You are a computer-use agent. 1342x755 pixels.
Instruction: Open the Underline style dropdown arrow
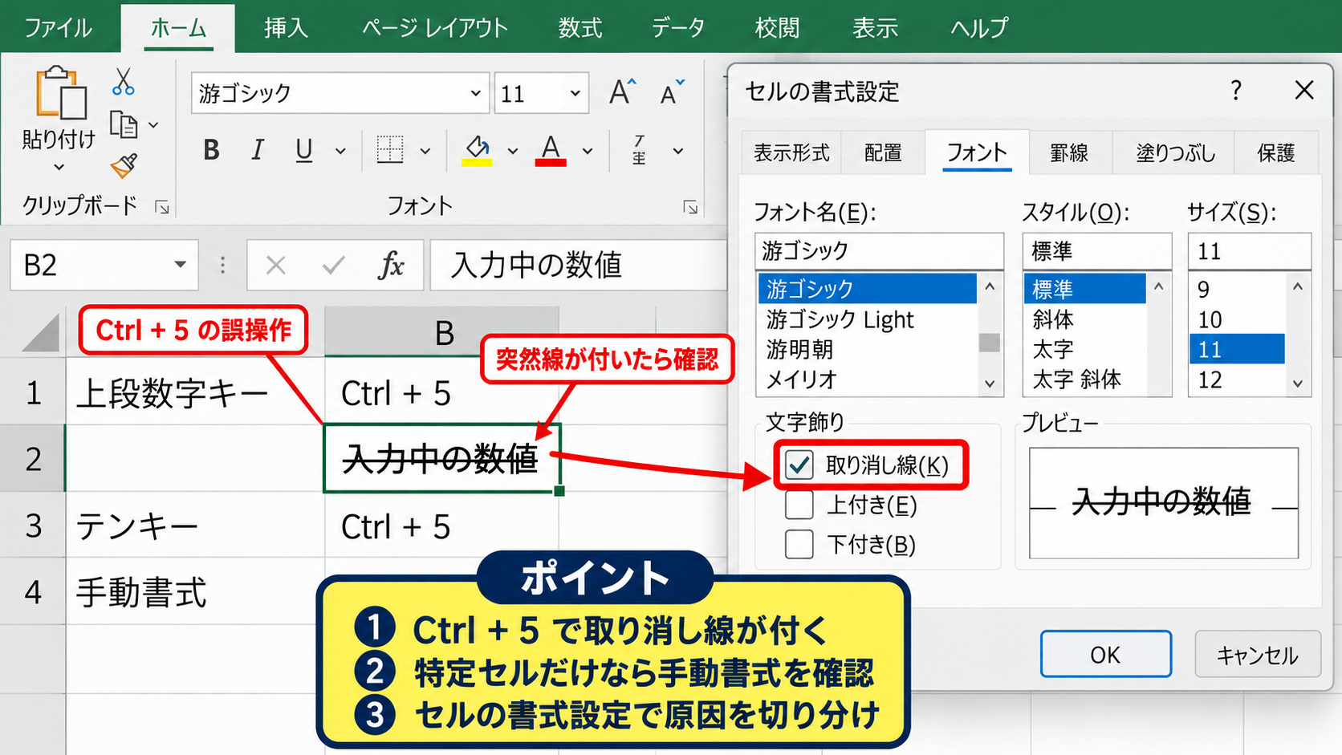340,151
